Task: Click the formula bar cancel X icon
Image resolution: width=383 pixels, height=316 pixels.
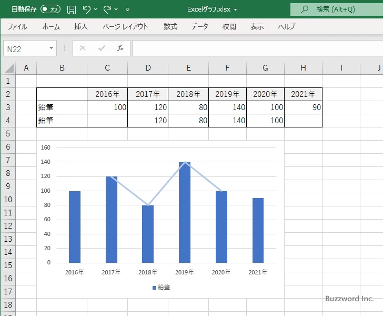Action: point(83,48)
